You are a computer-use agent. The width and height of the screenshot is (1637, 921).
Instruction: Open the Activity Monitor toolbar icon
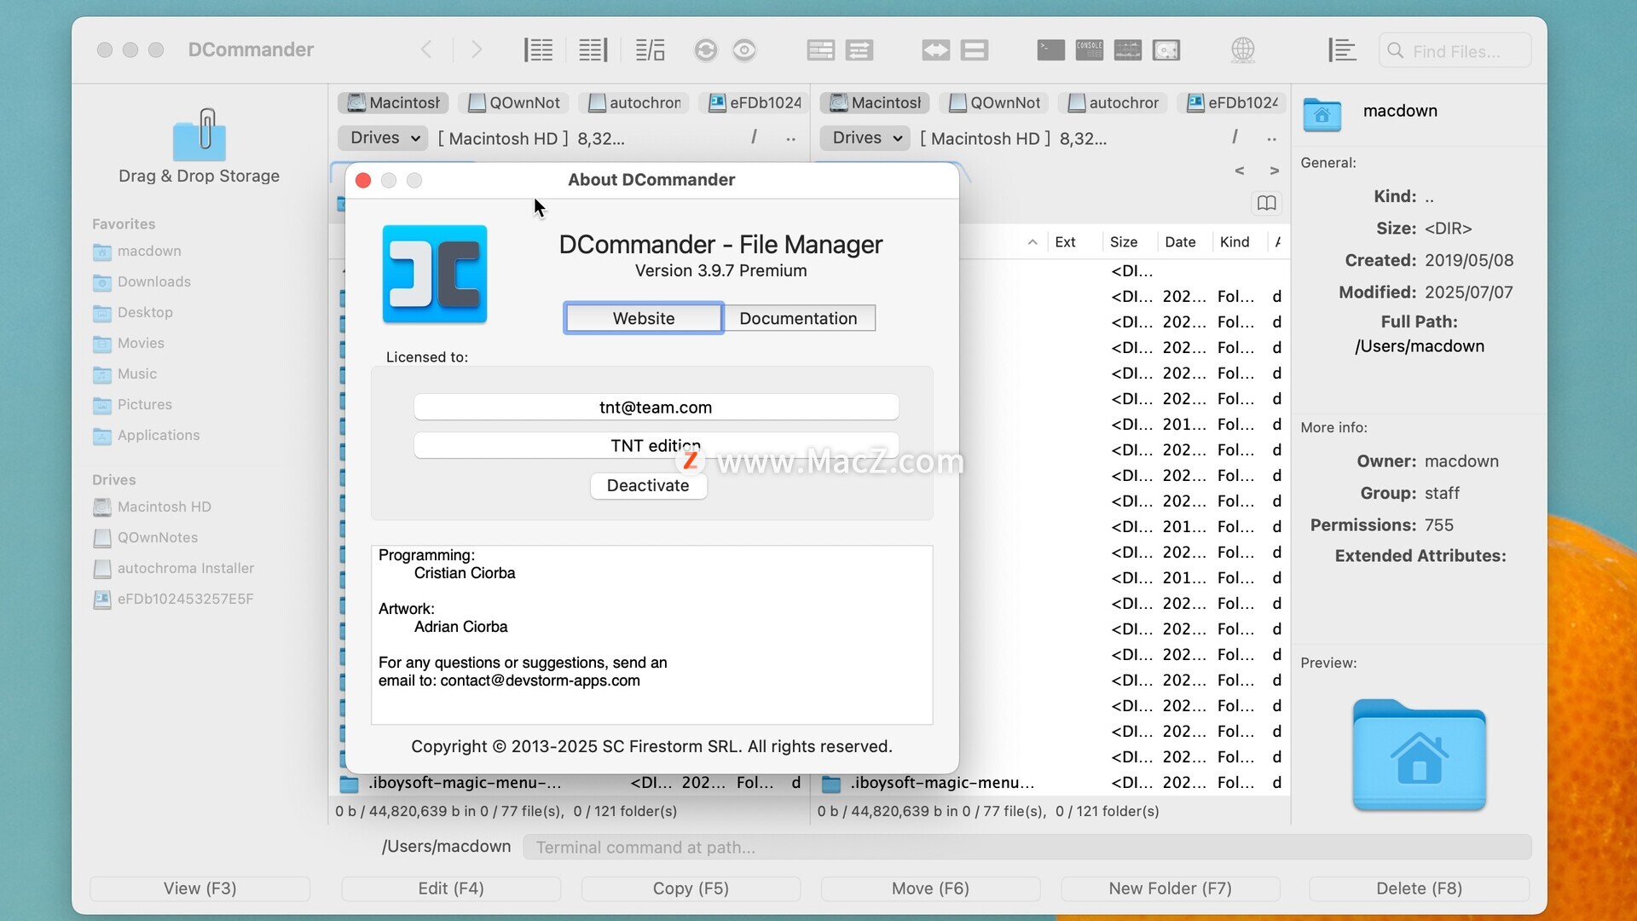click(1127, 50)
